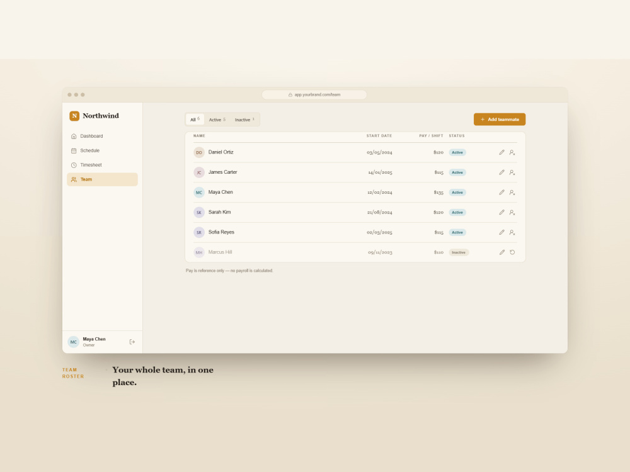The width and height of the screenshot is (630, 472).
Task: Click the Pay / Shift column header
Action: pos(431,136)
